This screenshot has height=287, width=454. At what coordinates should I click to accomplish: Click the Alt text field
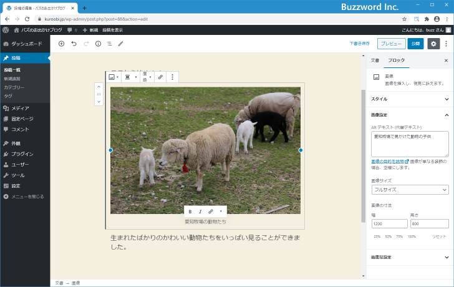(410, 144)
